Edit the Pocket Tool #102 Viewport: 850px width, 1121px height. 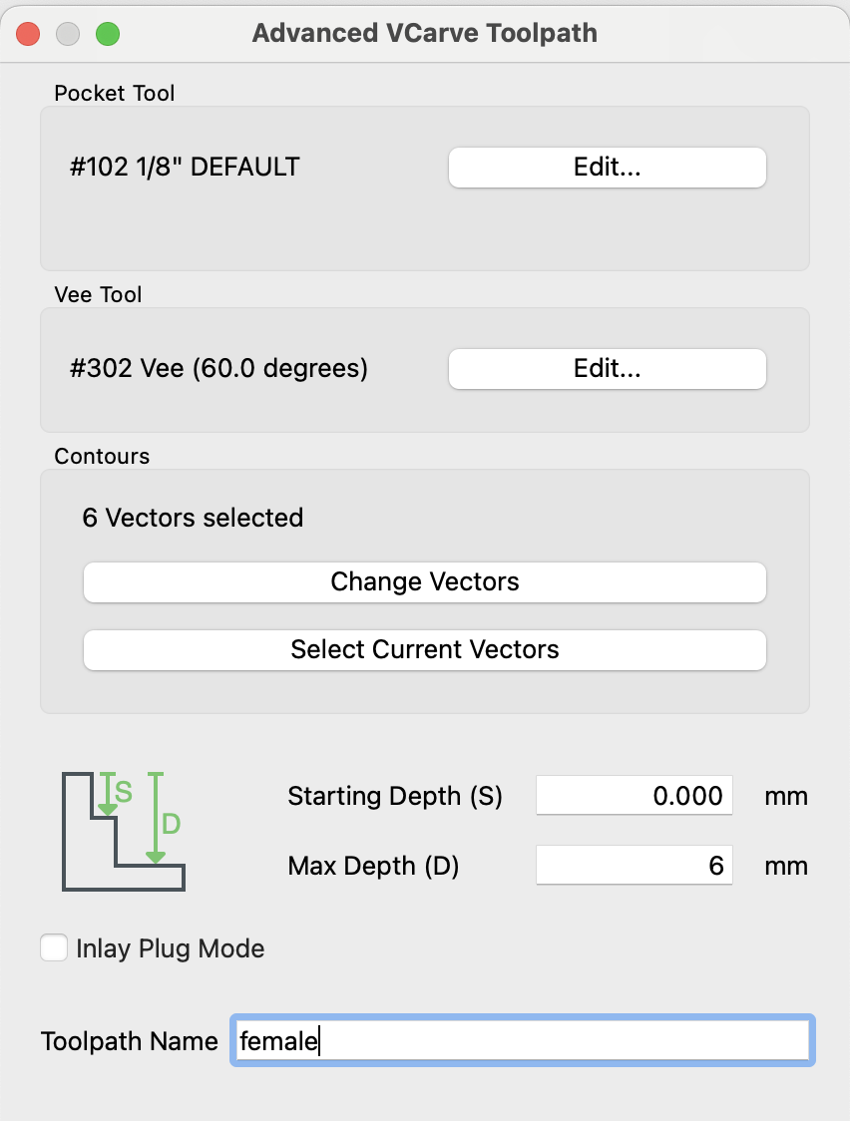tap(607, 168)
